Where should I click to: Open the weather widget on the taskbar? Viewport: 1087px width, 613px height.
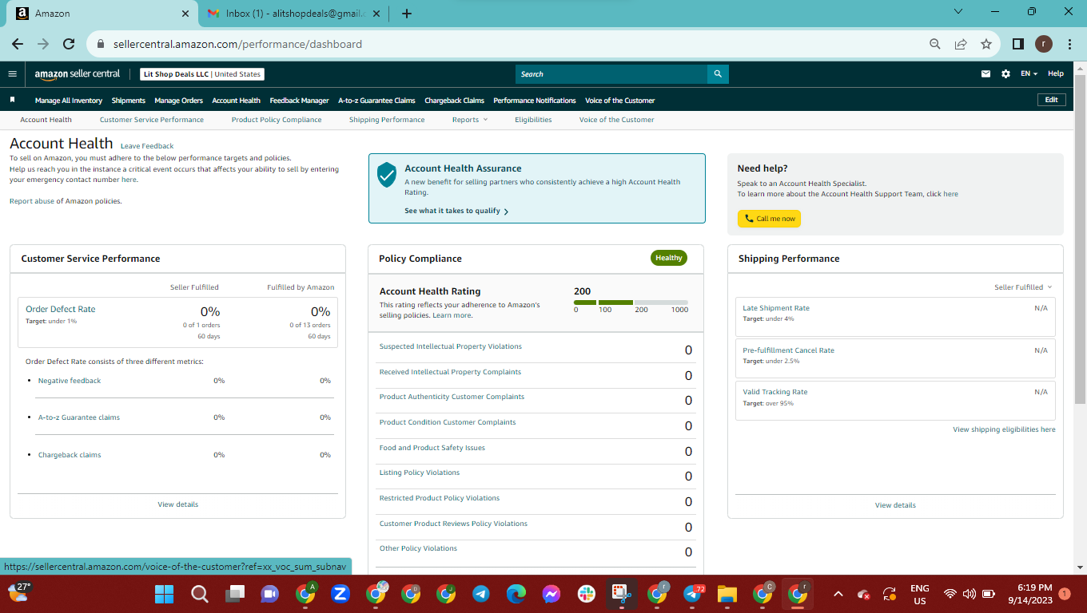click(19, 592)
